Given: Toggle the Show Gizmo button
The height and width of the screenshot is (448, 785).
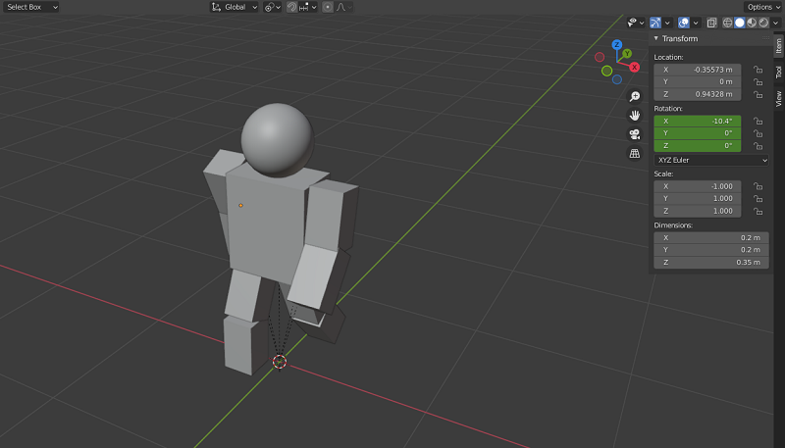Looking at the screenshot, I should (655, 23).
